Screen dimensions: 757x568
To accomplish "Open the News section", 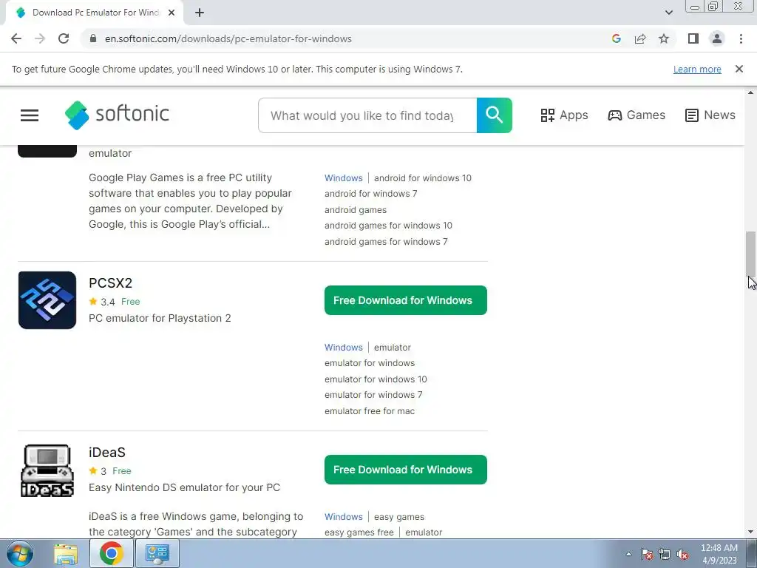I will [710, 115].
